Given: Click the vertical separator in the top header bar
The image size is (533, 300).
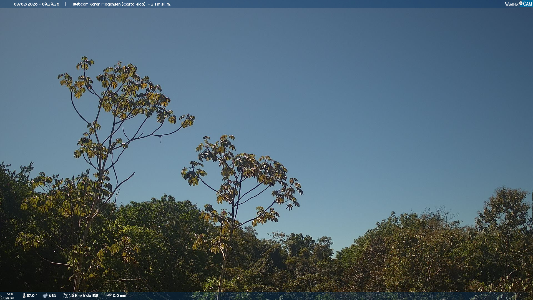Looking at the screenshot, I should coord(65,4).
